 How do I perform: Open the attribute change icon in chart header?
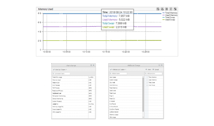[x=162, y=9]
